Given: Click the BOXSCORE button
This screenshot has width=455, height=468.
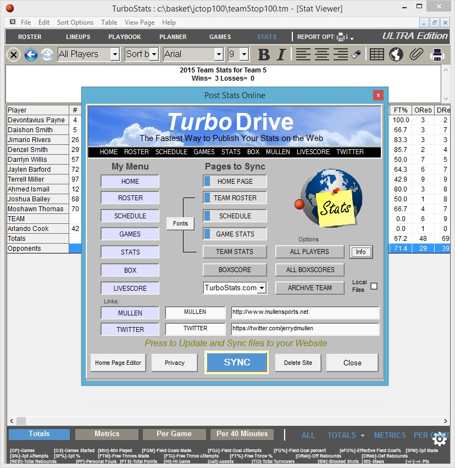Looking at the screenshot, I should tap(235, 270).
